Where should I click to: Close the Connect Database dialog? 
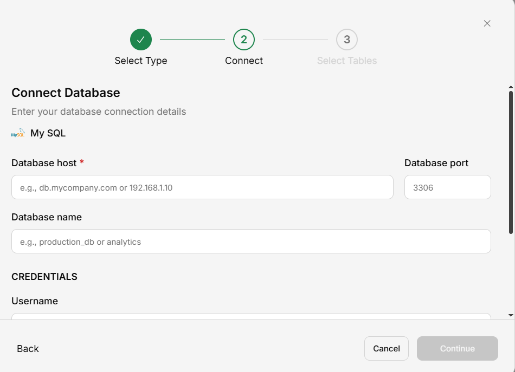click(487, 23)
